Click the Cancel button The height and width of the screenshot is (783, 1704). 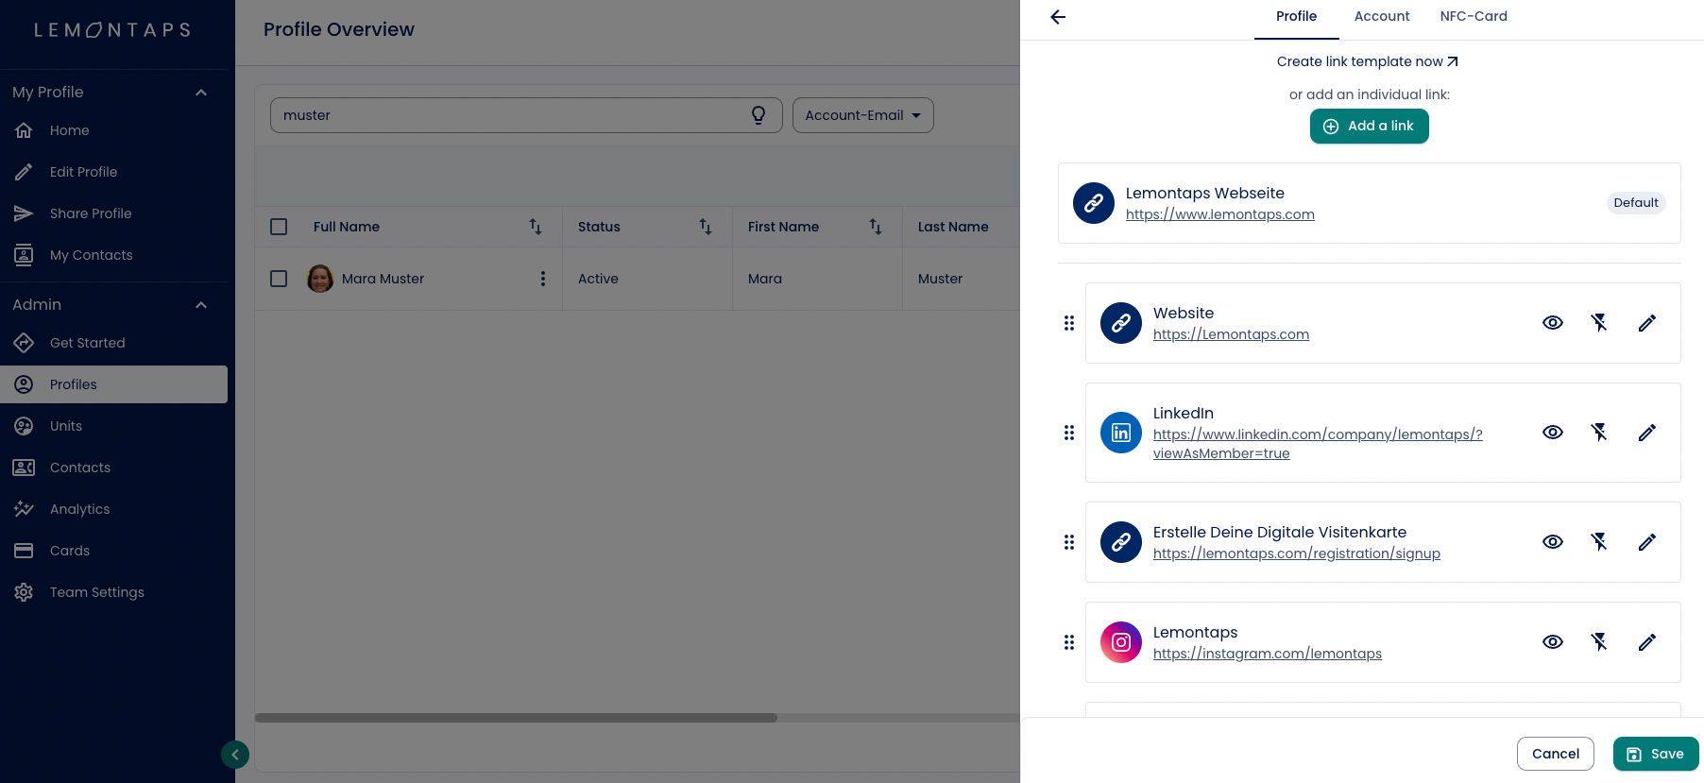[1556, 754]
